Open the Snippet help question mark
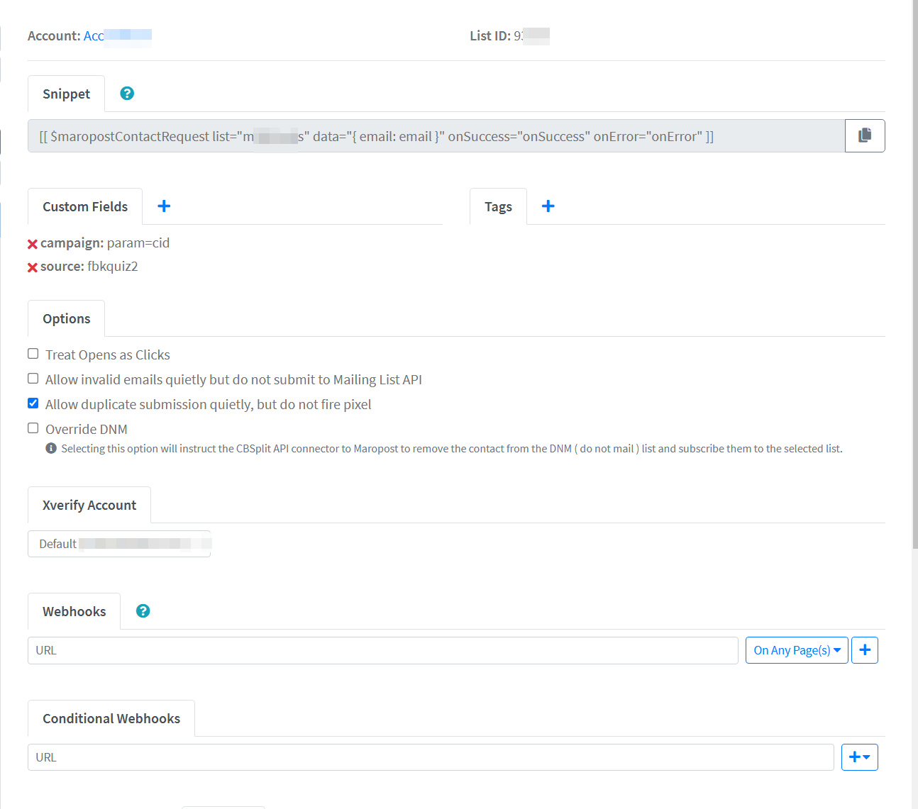 (x=127, y=94)
